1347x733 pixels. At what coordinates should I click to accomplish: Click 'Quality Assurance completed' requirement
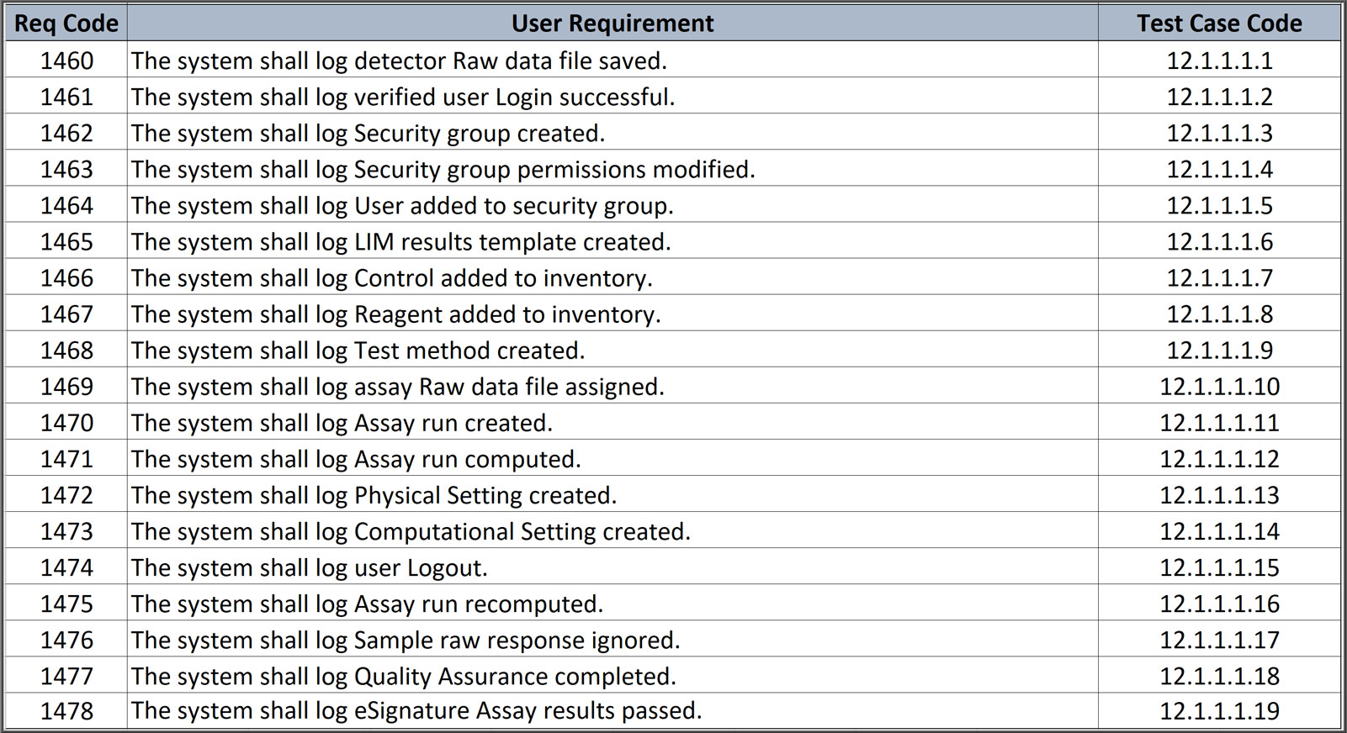404,675
